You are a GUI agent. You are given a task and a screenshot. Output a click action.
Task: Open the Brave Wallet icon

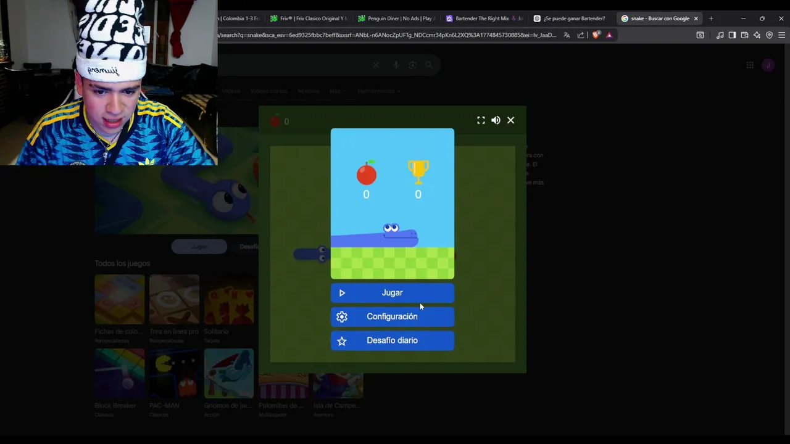(x=744, y=35)
